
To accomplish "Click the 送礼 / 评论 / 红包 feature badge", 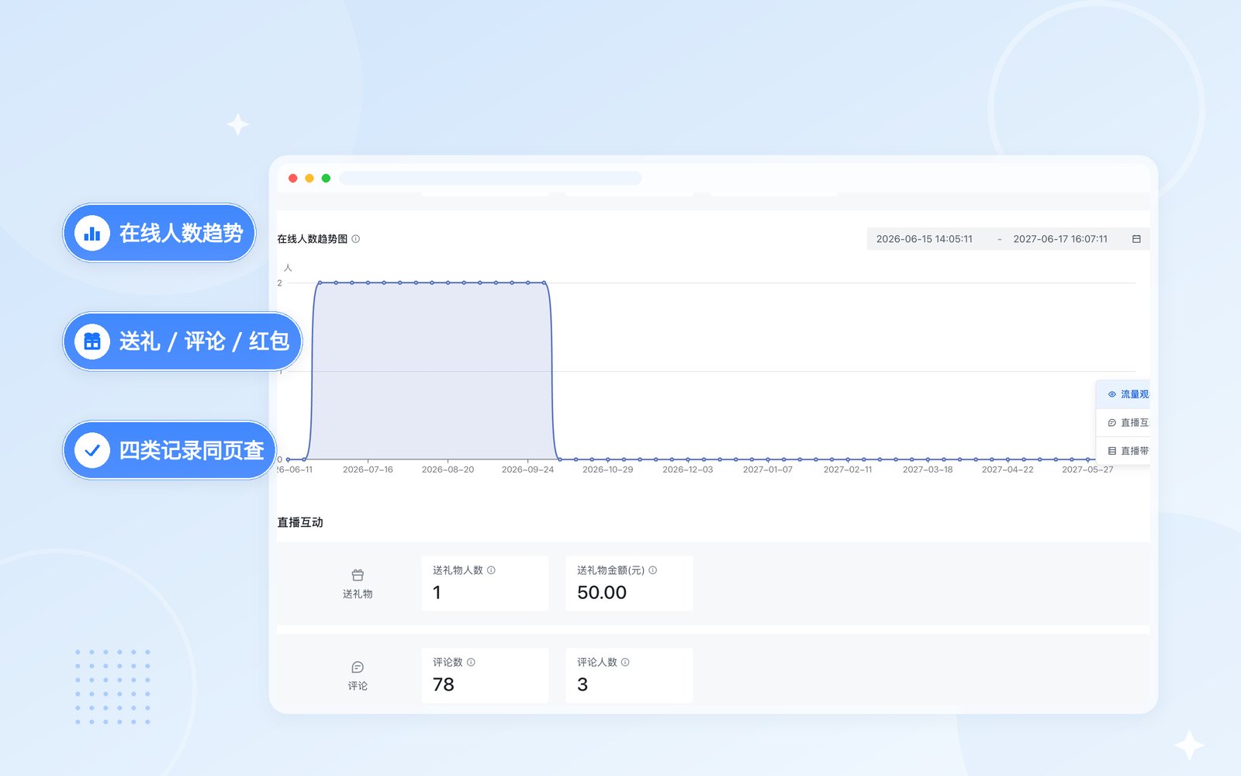I will pyautogui.click(x=182, y=341).
